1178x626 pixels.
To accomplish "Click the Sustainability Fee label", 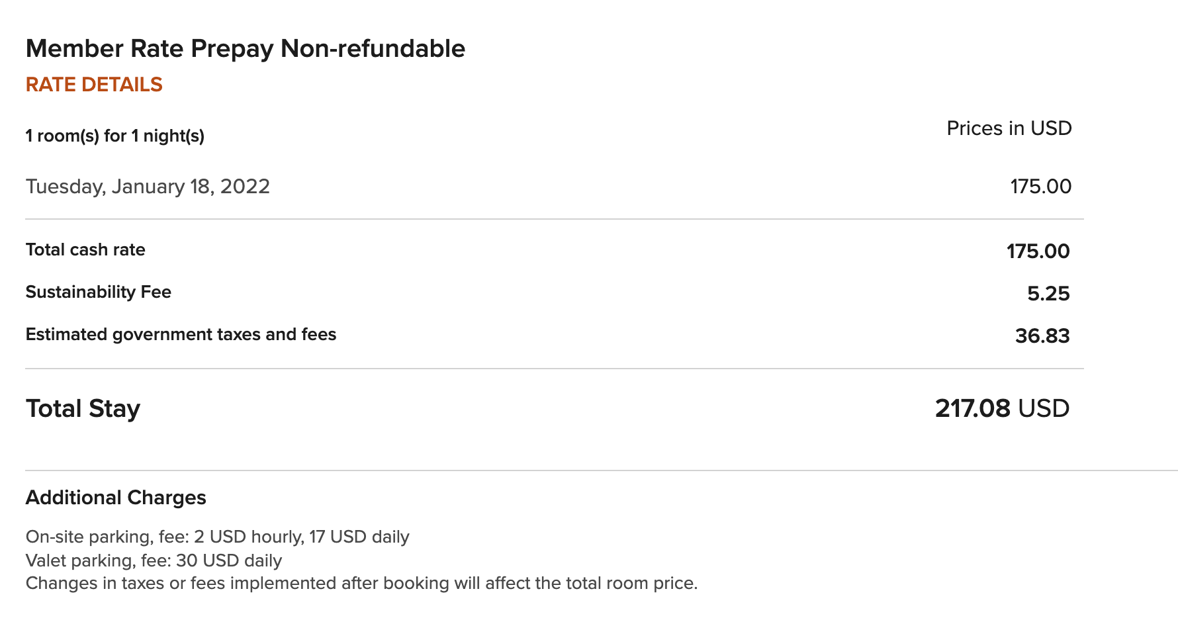I will coord(98,292).
